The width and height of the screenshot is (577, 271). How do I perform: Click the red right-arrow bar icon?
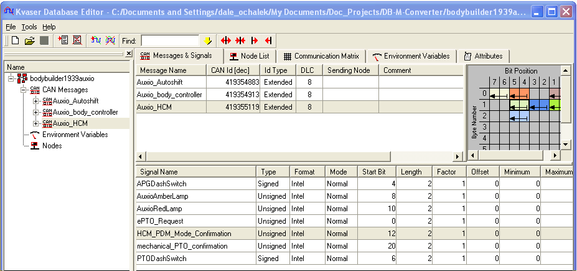tap(255, 40)
